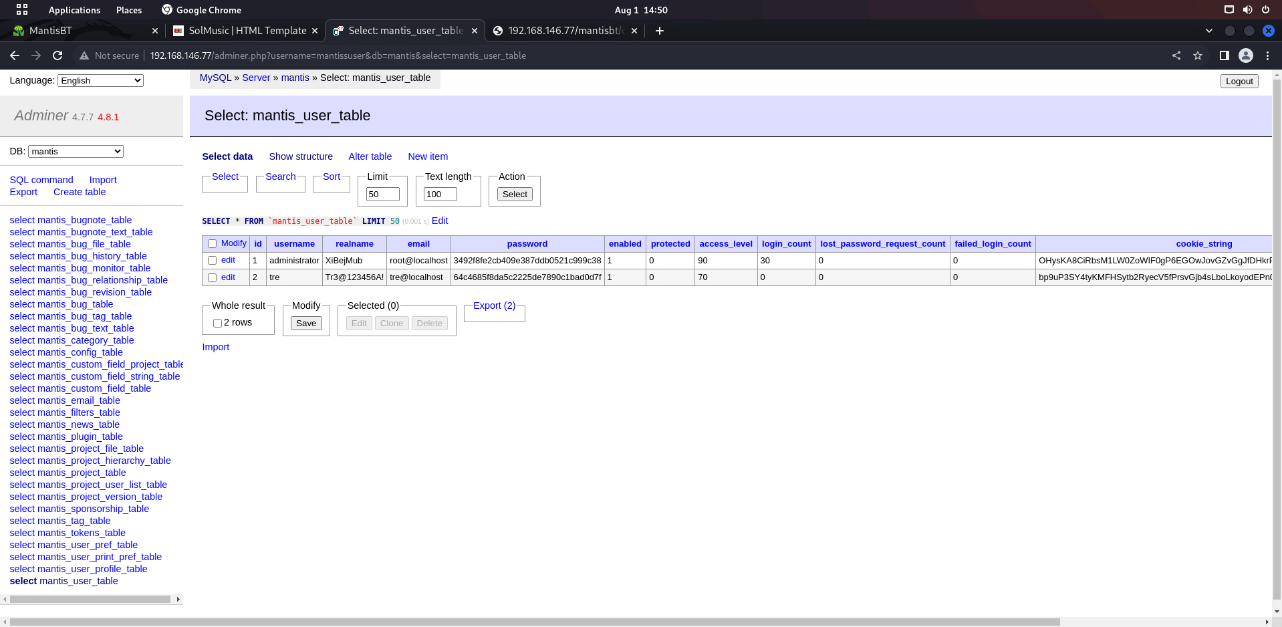Open the Activities grid icon
The height and width of the screenshot is (627, 1282).
(x=22, y=9)
